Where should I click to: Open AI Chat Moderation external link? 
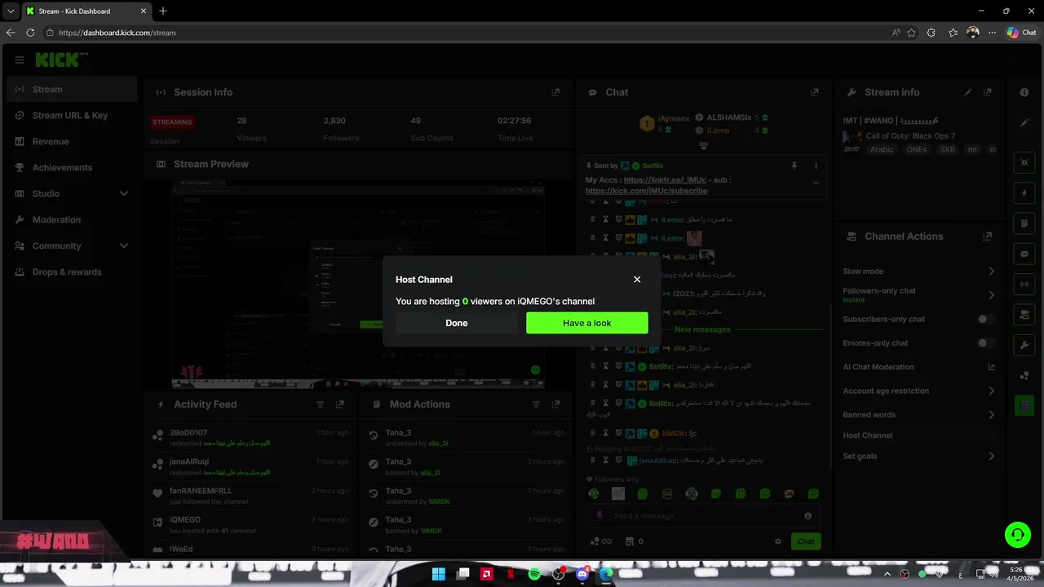pyautogui.click(x=991, y=367)
